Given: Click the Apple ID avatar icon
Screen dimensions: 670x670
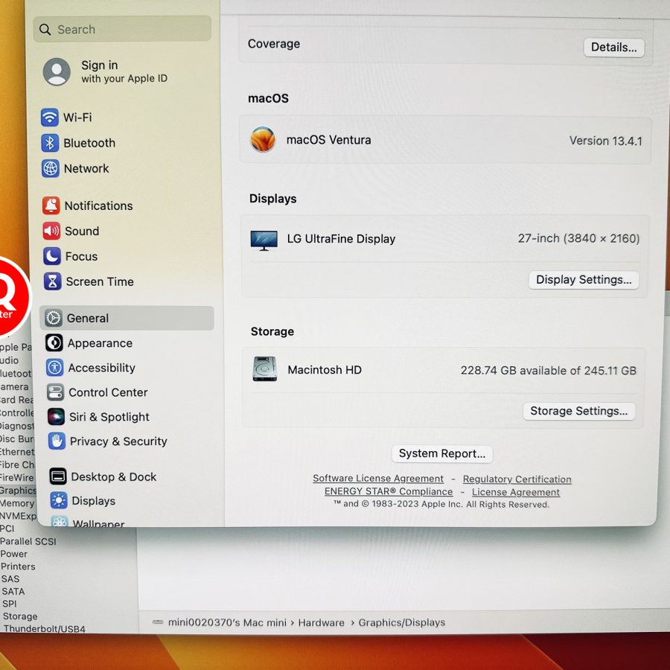Looking at the screenshot, I should [x=57, y=71].
